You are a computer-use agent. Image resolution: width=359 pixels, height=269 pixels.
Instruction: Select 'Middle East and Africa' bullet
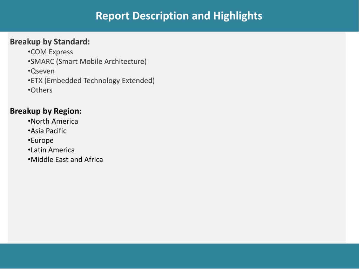coord(65,160)
